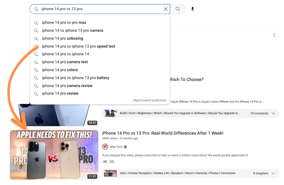Pick the "iphone 13 pro battery" suggestion
Image resolution: width=284 pixels, height=185 pixels.
click(x=100, y=78)
